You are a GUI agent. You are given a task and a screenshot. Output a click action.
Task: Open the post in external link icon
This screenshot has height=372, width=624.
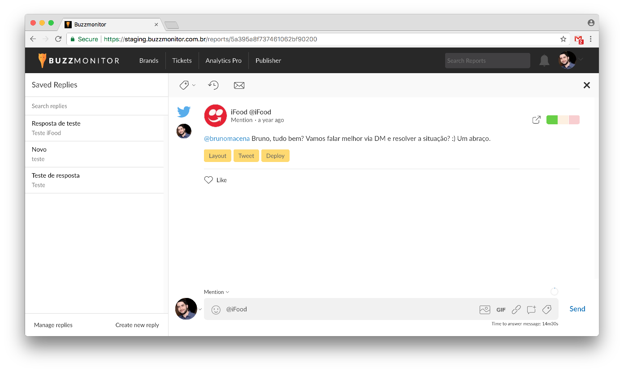[x=536, y=120]
